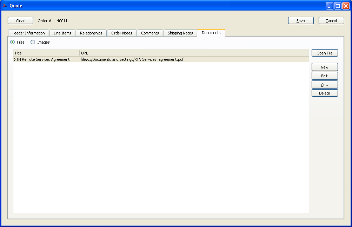Delete the selected document
This screenshot has height=227, width=352.
325,93
